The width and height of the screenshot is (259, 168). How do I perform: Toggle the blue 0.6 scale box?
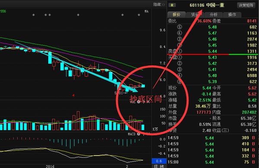click(159, 161)
